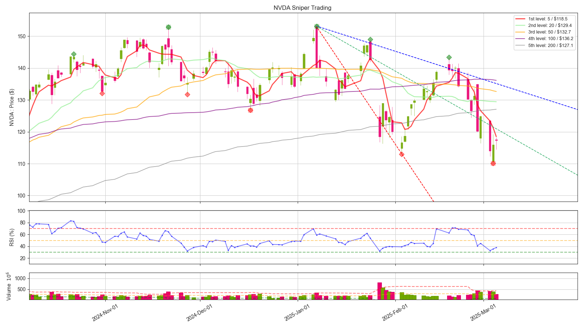This screenshot has width=583, height=328.
Task: Click the red diamond marker near 132 before November
Action: [x=102, y=93]
